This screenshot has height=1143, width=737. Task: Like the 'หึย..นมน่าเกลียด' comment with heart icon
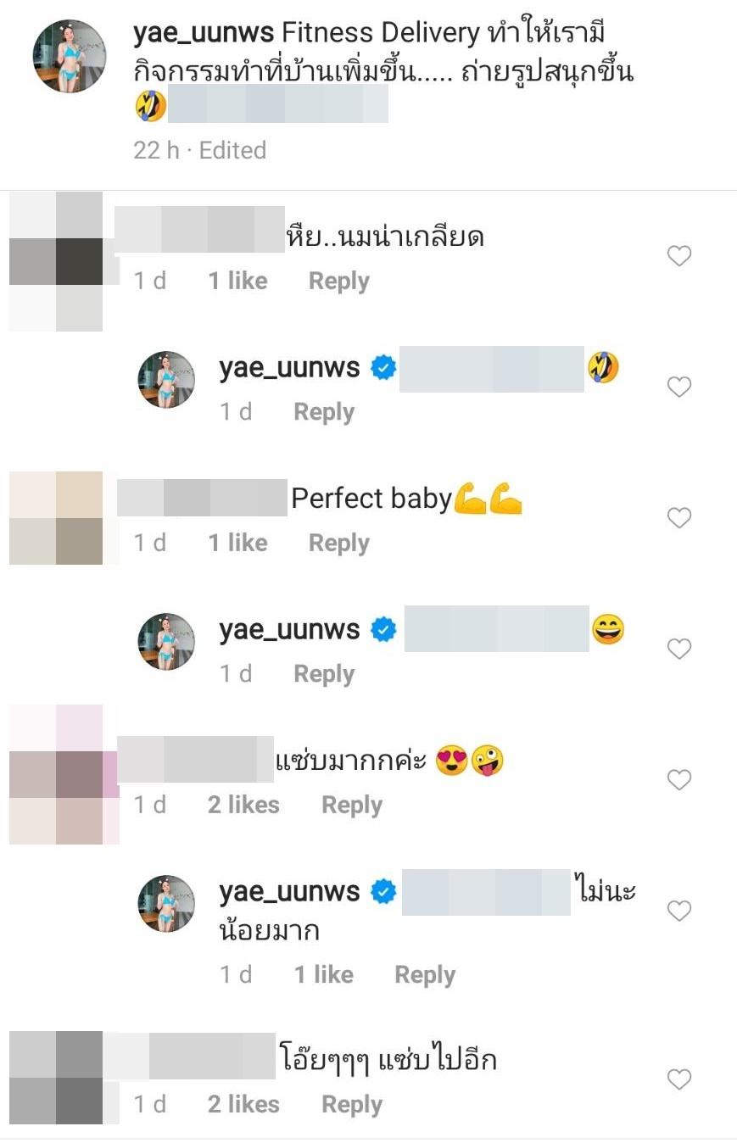(679, 255)
